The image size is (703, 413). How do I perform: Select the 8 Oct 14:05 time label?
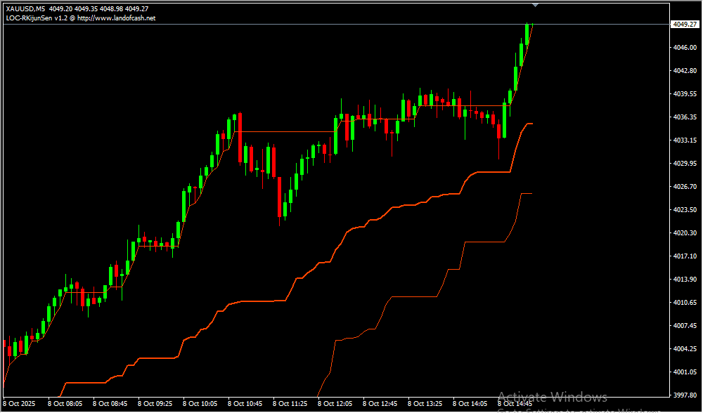470,404
